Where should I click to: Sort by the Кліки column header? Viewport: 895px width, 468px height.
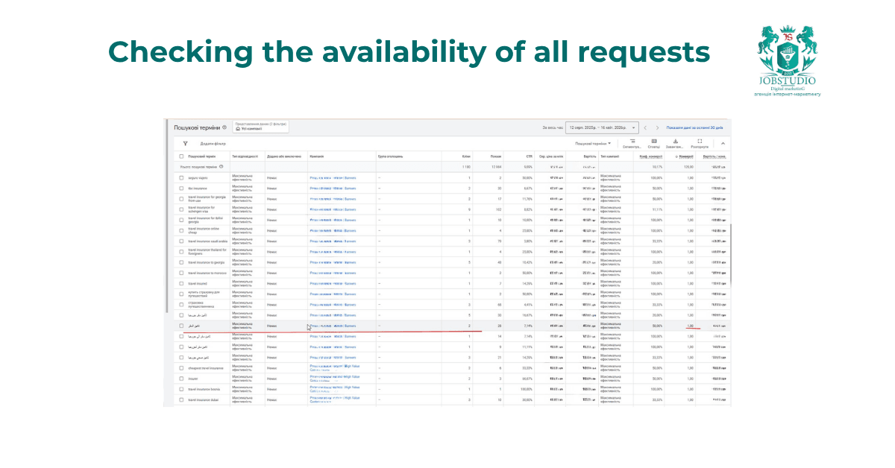click(x=465, y=156)
